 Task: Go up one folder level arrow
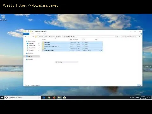click(x=33, y=37)
